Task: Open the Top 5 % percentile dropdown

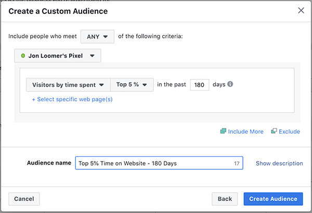Action: (x=132, y=85)
